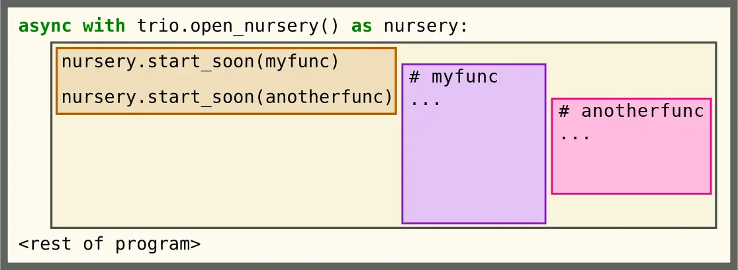Click the '# myfunc' comment label
Screen dimensions: 738x270
453,77
